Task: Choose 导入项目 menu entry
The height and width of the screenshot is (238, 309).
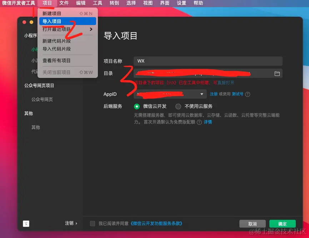Action: [x=68, y=21]
